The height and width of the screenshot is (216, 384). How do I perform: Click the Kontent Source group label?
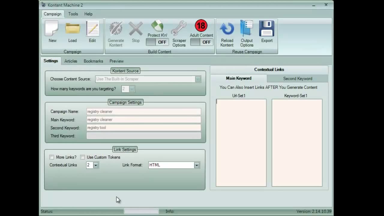click(x=125, y=71)
